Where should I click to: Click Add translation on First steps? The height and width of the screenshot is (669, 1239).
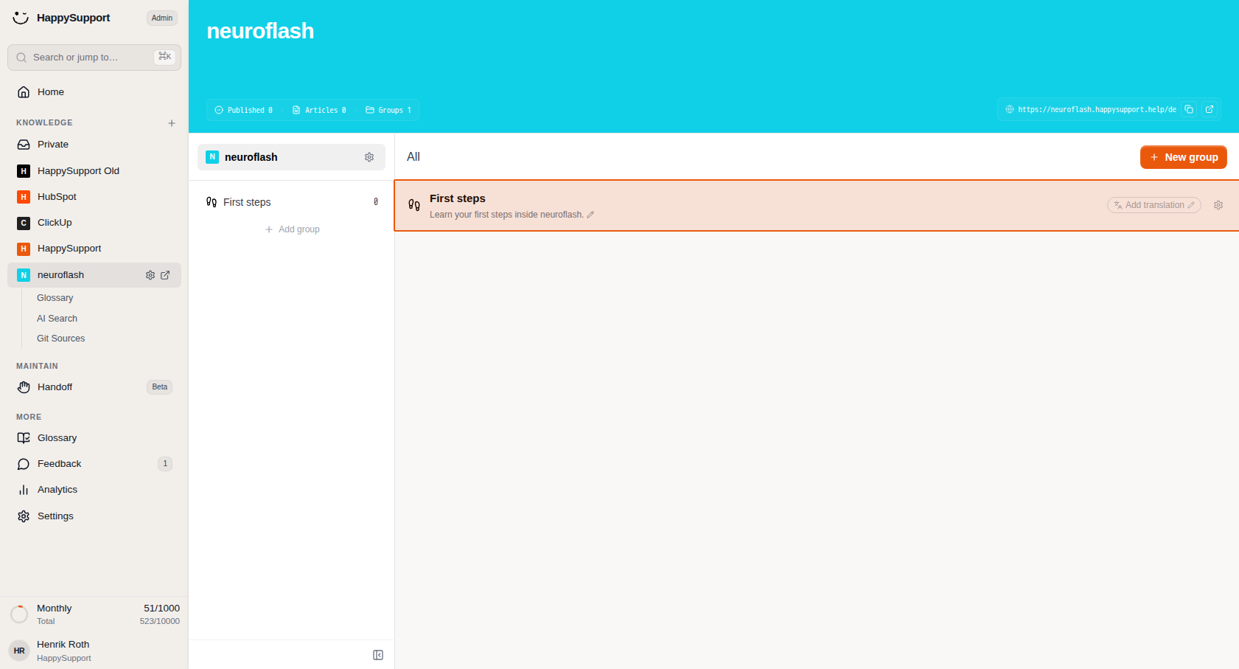coord(1154,205)
